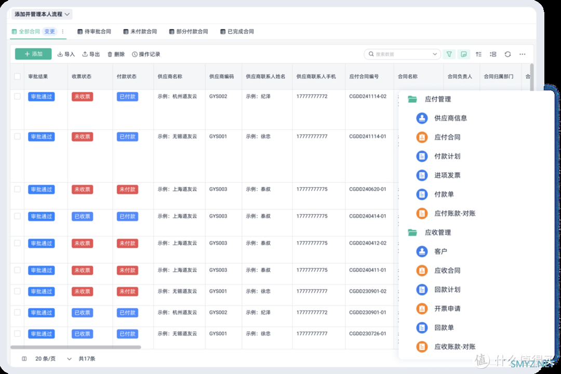Viewport: 561px width, 374px height.
Task: Switch to 已完成合同 tab
Action: point(237,32)
